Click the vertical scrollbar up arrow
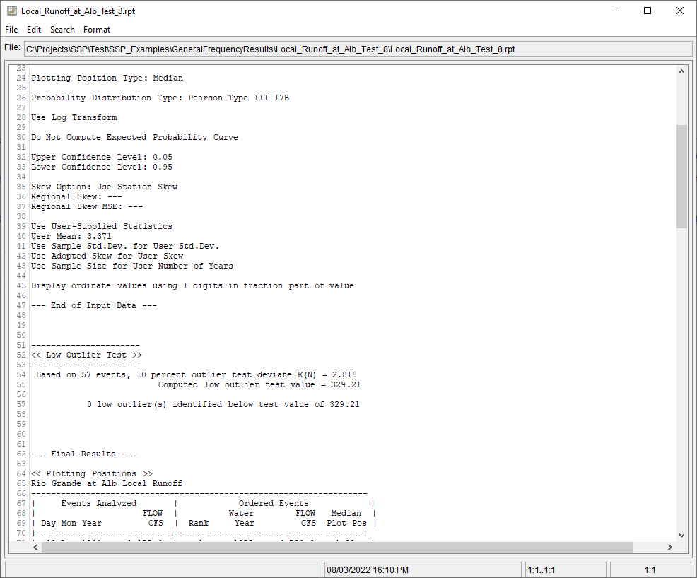The height and width of the screenshot is (578, 697). tap(681, 71)
